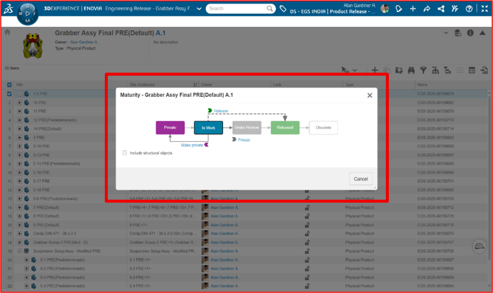Open the selection mode dropdown arrow

click(355, 70)
